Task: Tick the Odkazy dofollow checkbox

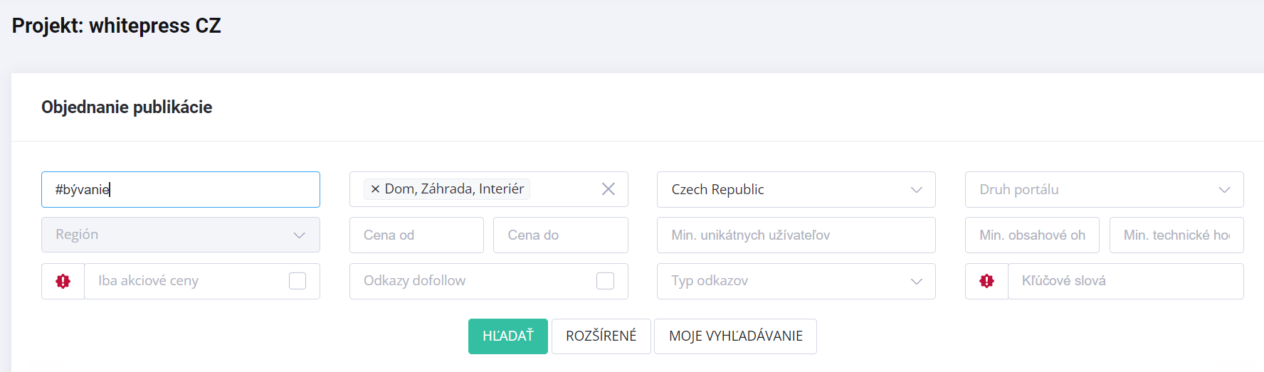Action: tap(606, 281)
